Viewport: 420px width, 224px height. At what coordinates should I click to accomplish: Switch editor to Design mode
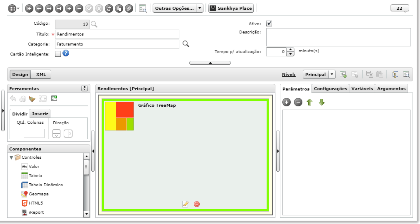[x=20, y=74]
